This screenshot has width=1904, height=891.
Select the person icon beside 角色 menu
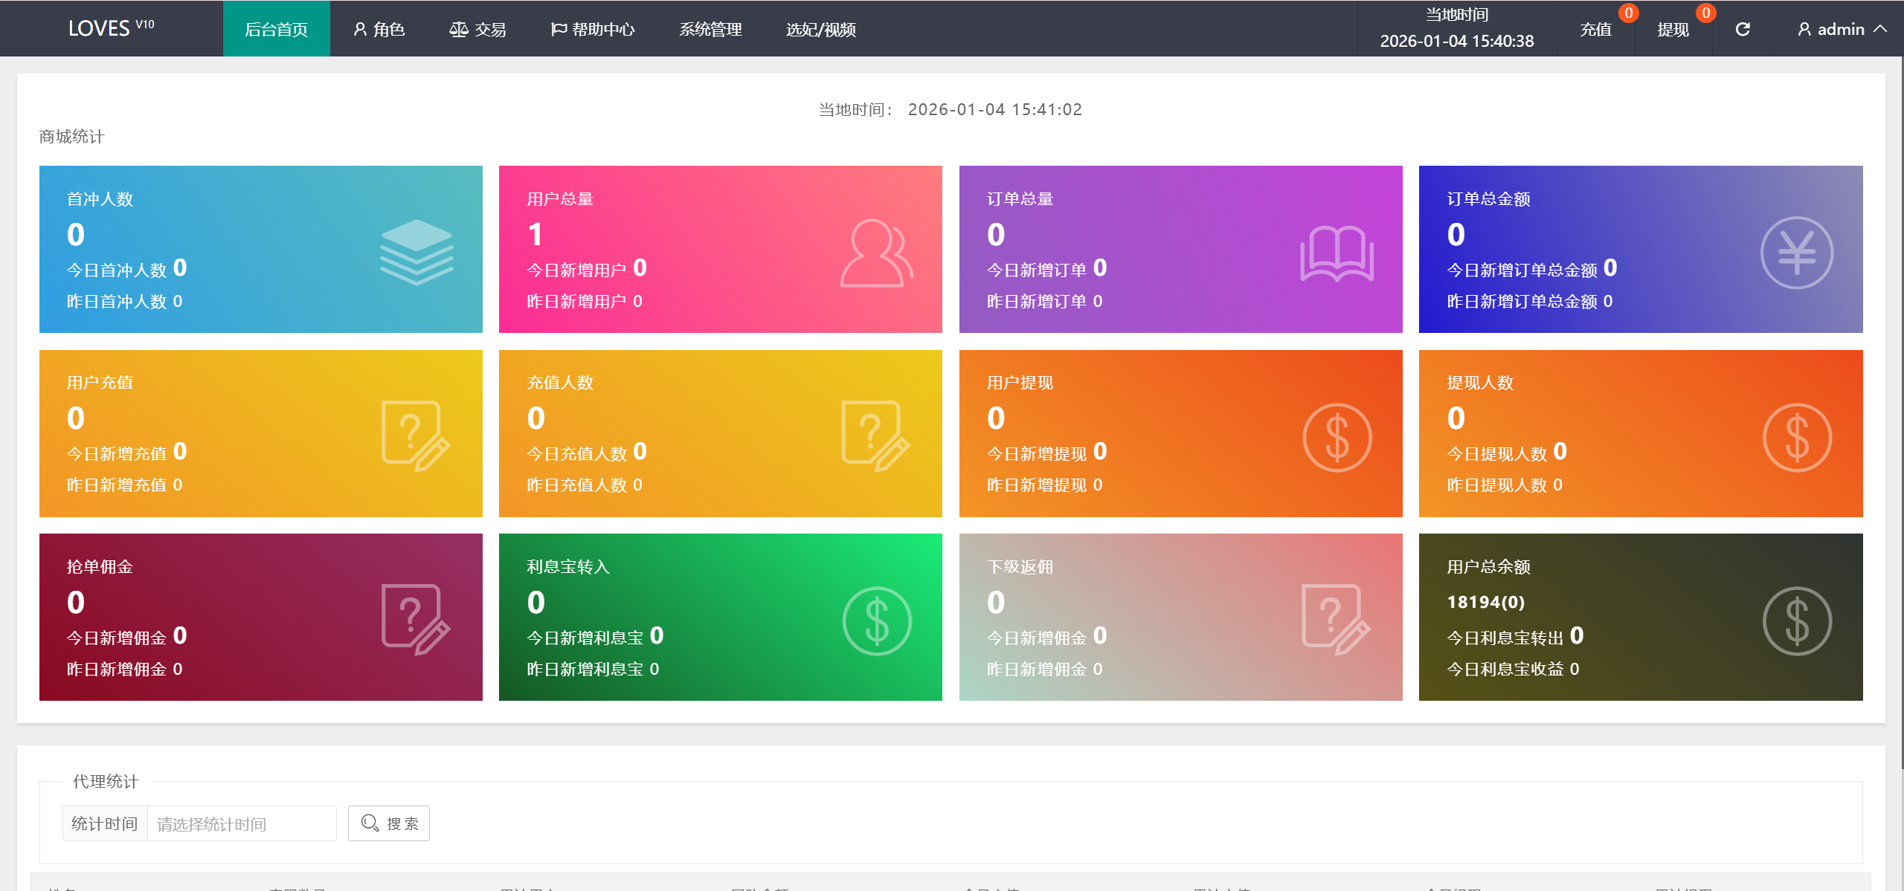[x=360, y=29]
